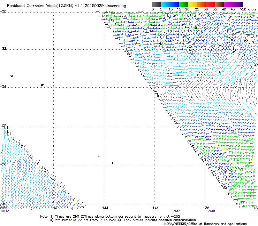This screenshot has width=258, height=226.
Task: Click the '-20' latitude label
Action: [x=3, y=11]
